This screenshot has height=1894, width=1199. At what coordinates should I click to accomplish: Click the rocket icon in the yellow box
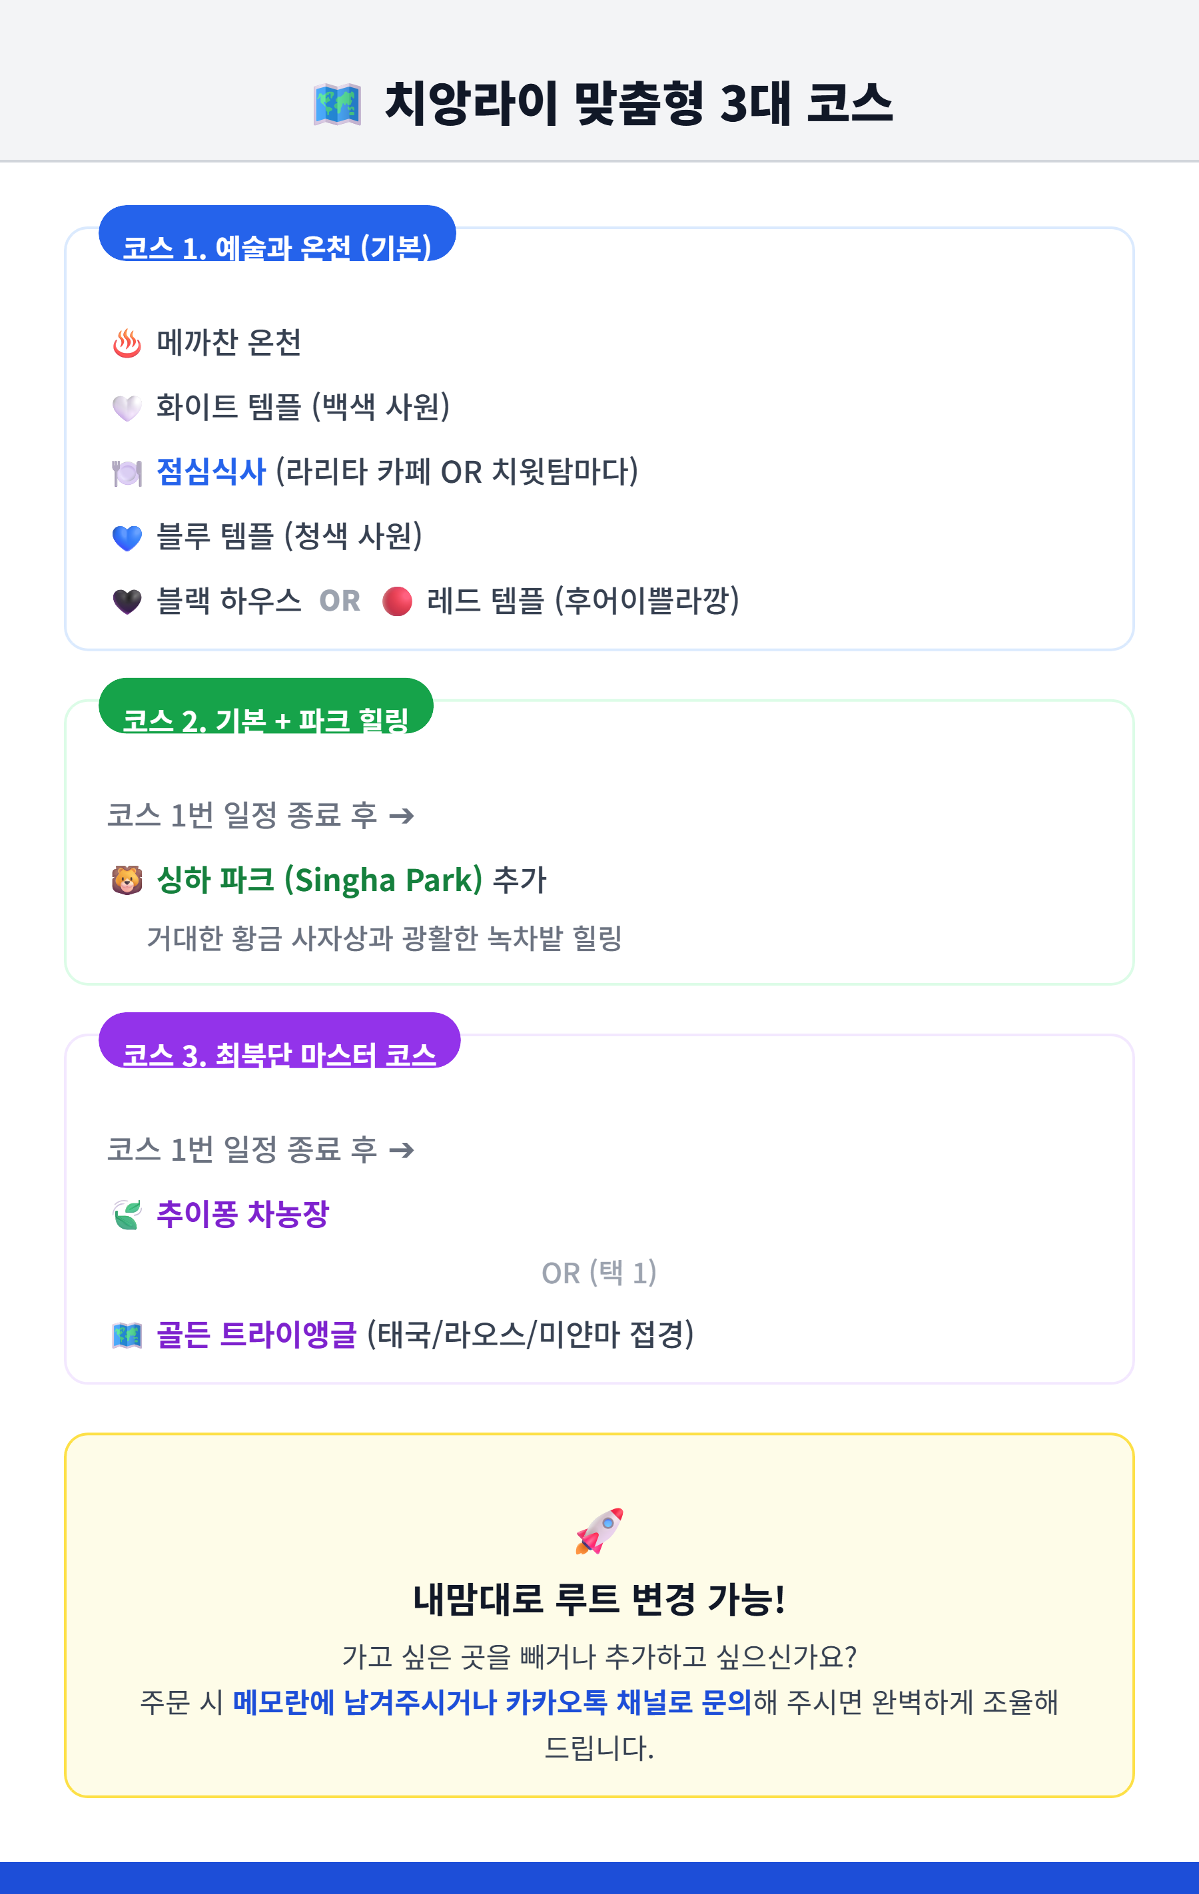(599, 1530)
